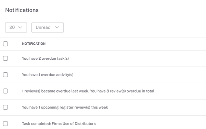Open upcoming register review(s) this week notification
The image size is (206, 129).
point(65,107)
